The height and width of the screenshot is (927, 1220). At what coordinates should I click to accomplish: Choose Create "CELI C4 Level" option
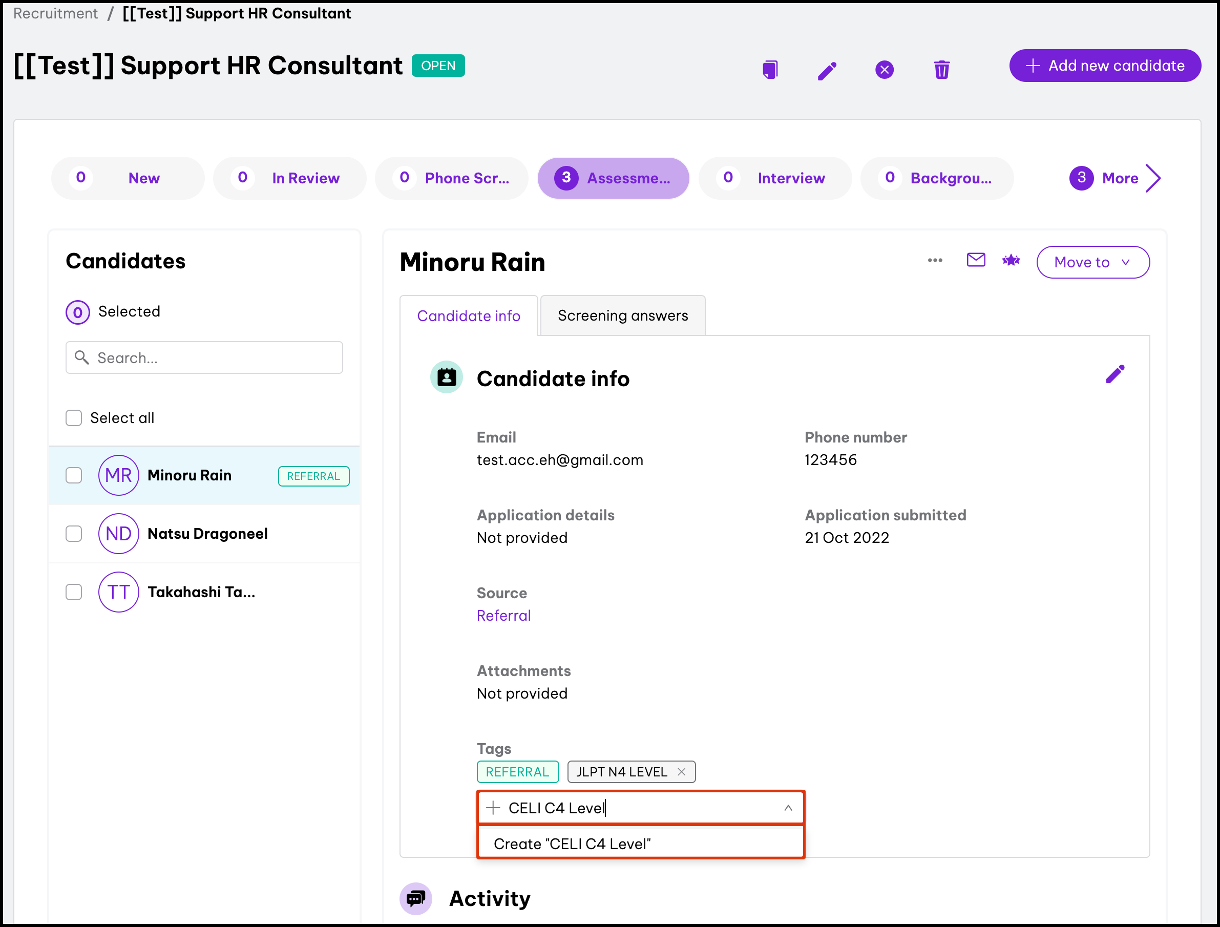pyautogui.click(x=572, y=844)
